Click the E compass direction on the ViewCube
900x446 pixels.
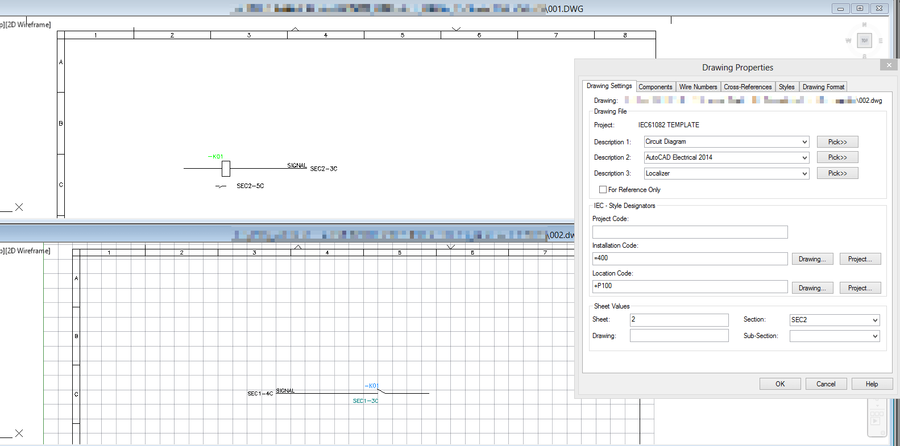pyautogui.click(x=881, y=41)
